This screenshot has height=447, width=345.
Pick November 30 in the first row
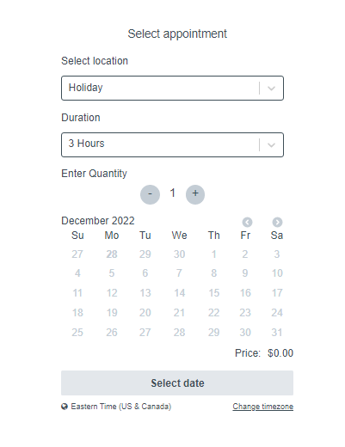179,254
